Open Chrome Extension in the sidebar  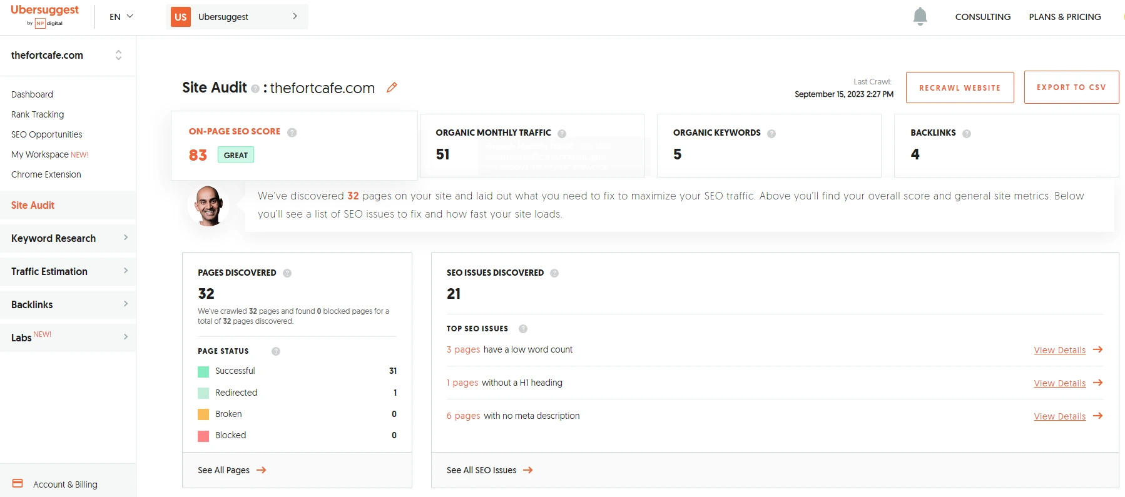46,174
